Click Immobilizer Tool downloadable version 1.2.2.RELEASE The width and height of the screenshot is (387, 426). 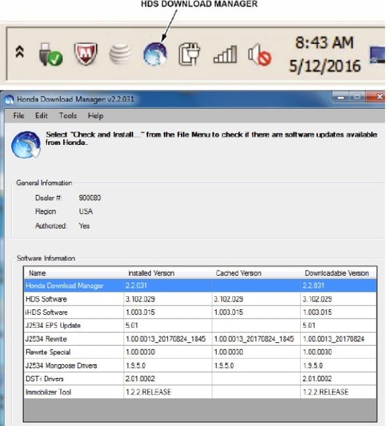pyautogui.click(x=325, y=392)
